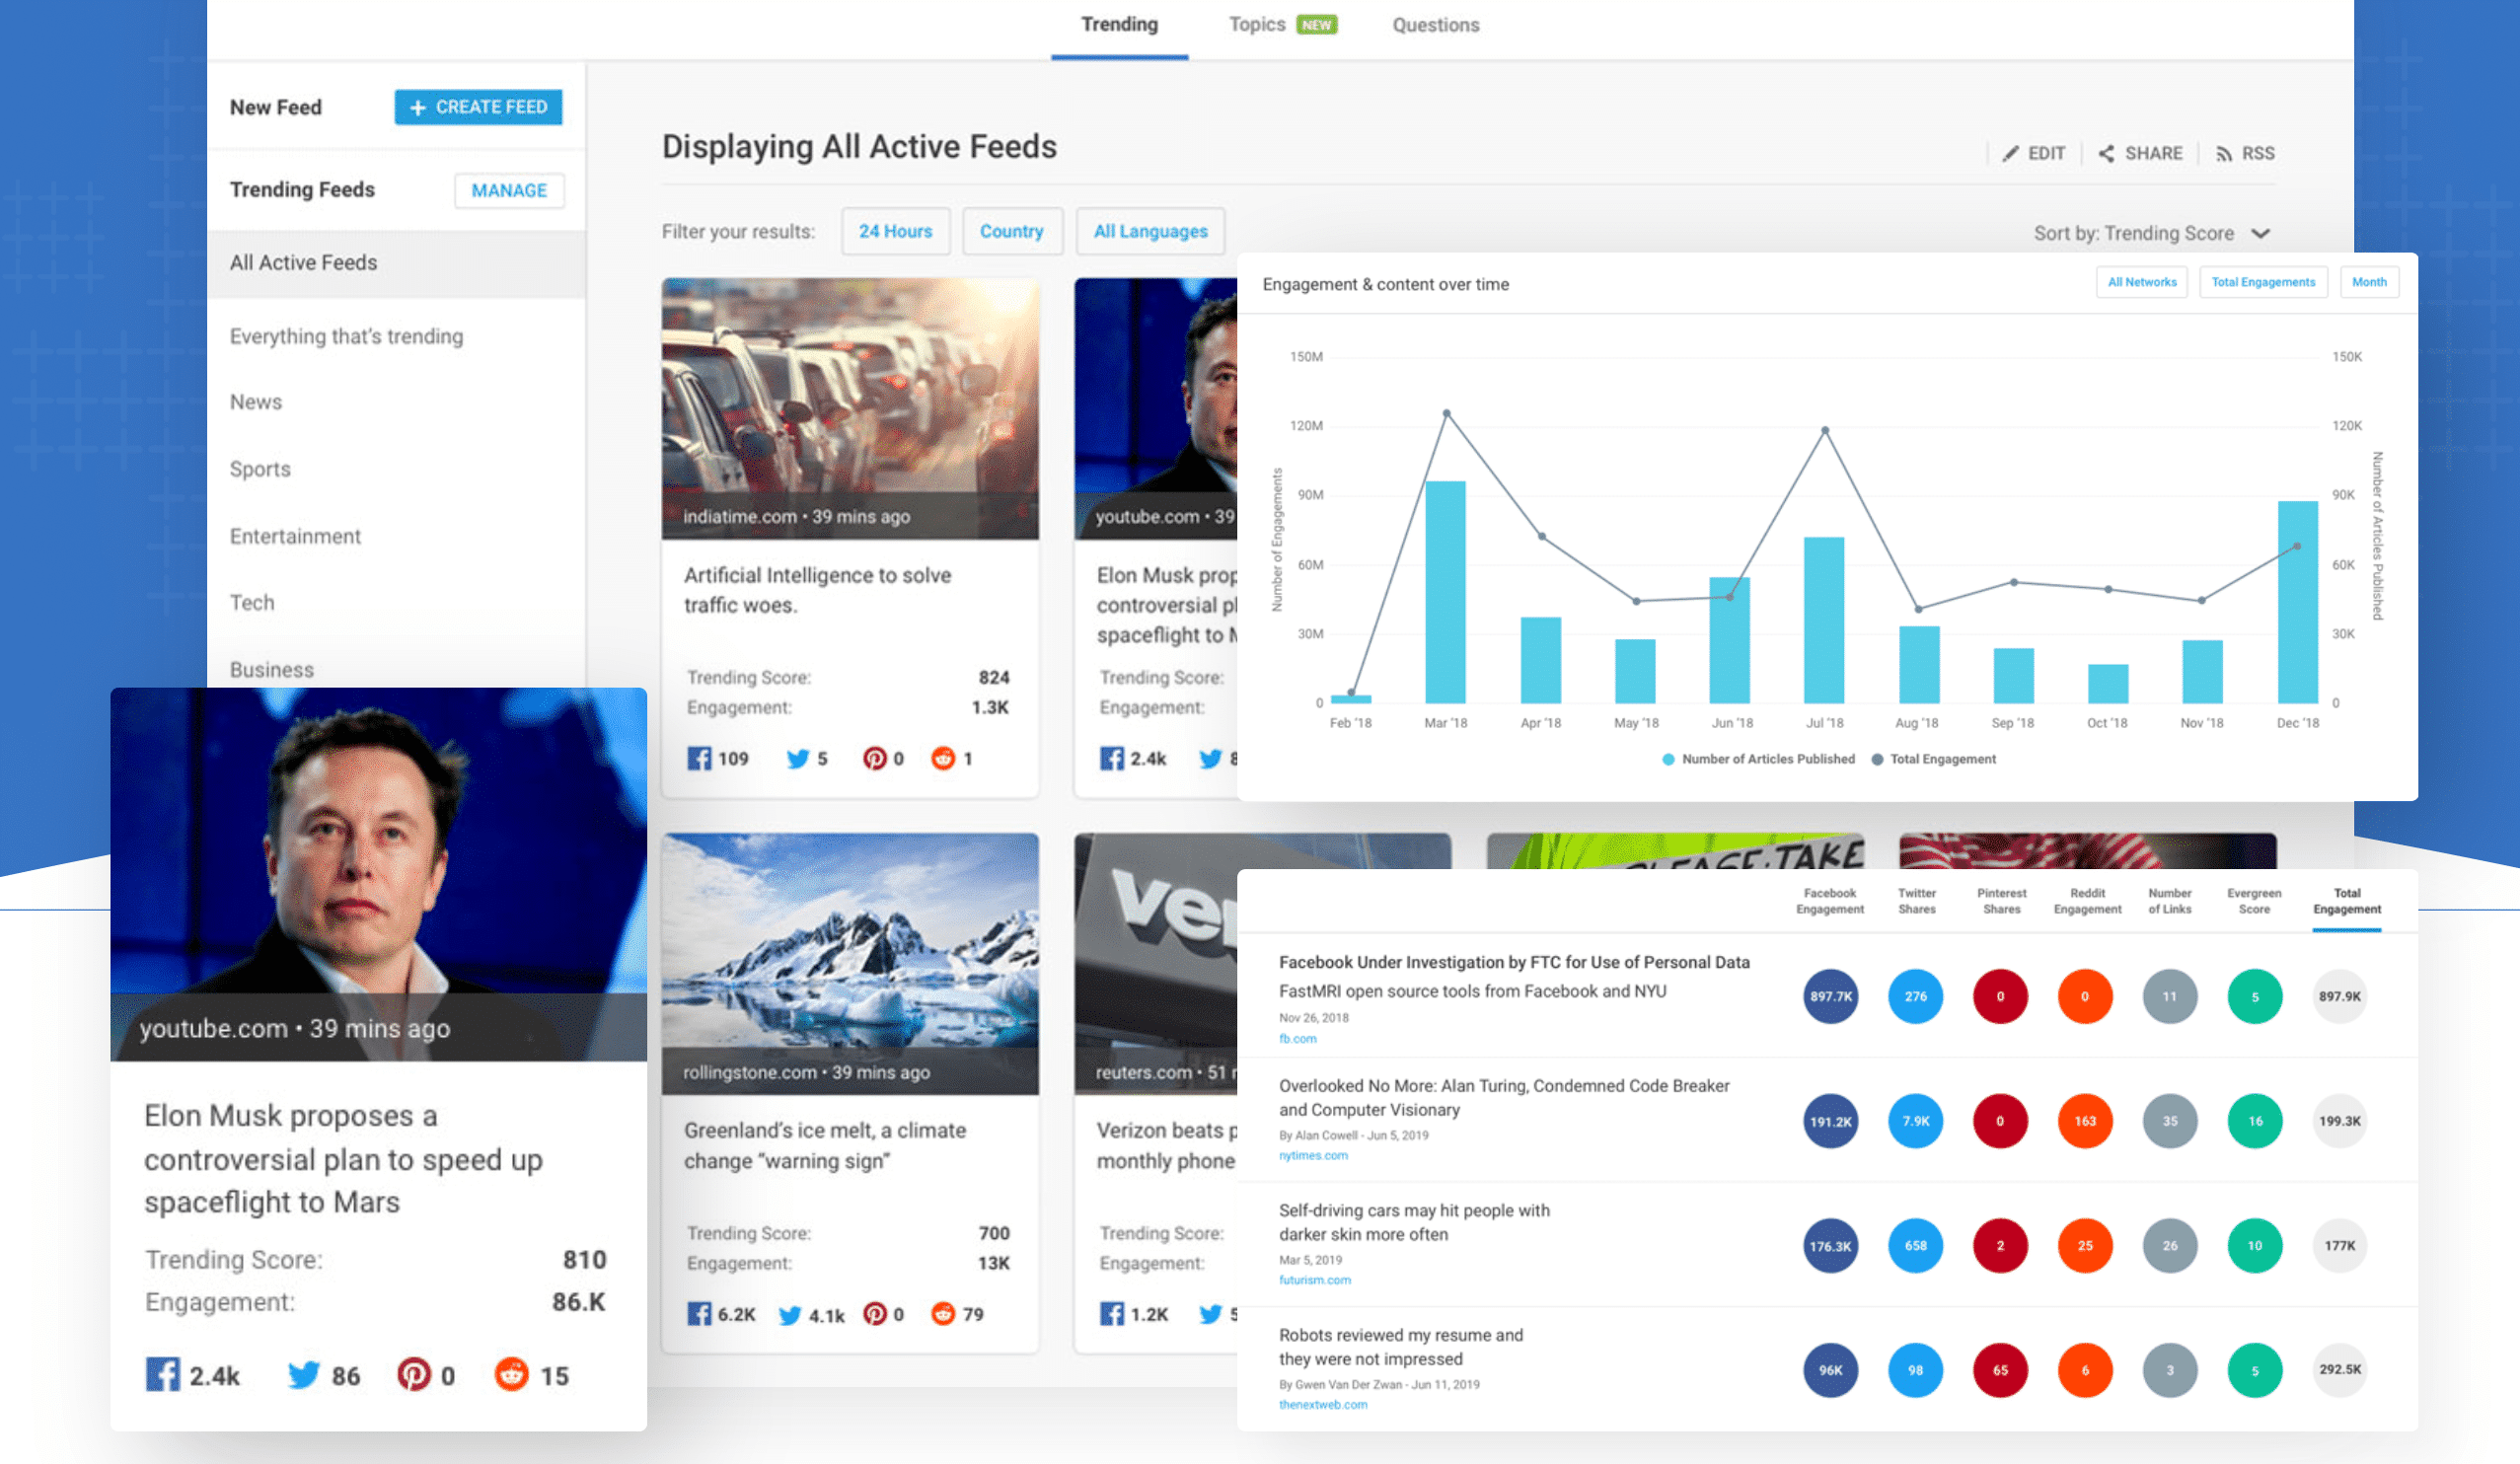Select All Active Feeds in sidebar

pyautogui.click(x=396, y=263)
